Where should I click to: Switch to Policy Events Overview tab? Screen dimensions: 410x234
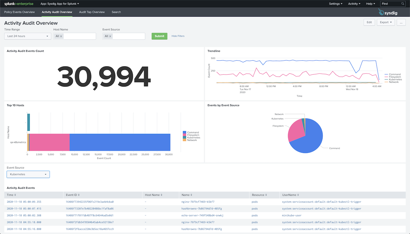[x=19, y=12]
